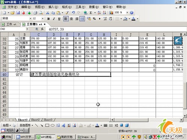This screenshot has width=187, height=140.
Task: Toggle Underline formatting button
Action: pos(59,19)
